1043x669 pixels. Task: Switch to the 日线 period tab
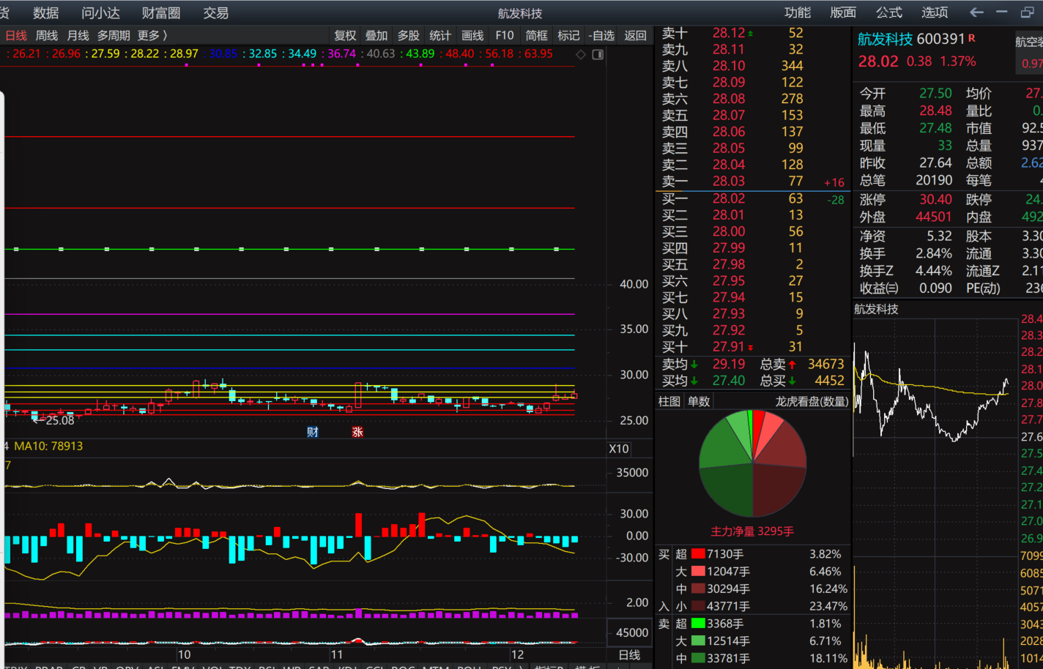point(16,35)
